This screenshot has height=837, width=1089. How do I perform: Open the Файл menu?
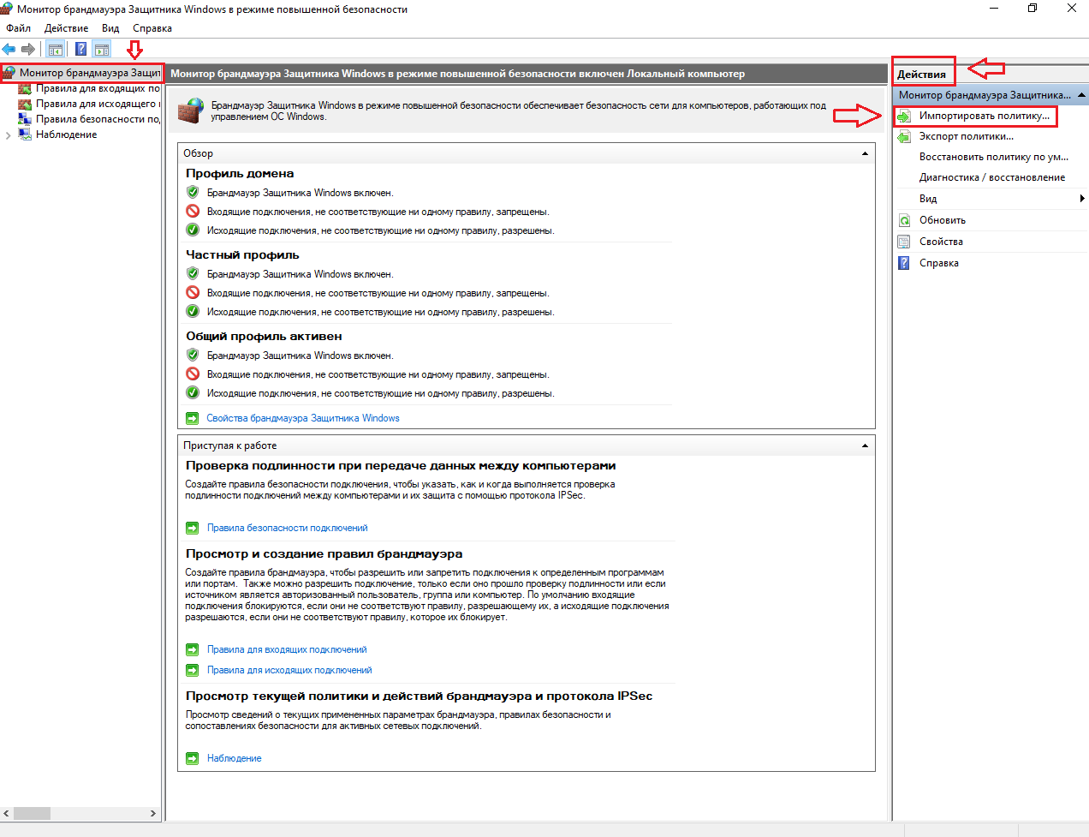[18, 28]
